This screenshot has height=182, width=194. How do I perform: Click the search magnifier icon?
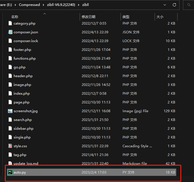[x=189, y=5]
